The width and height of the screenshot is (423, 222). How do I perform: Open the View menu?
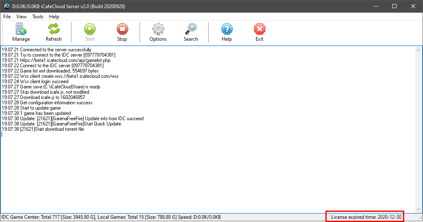[x=21, y=17]
